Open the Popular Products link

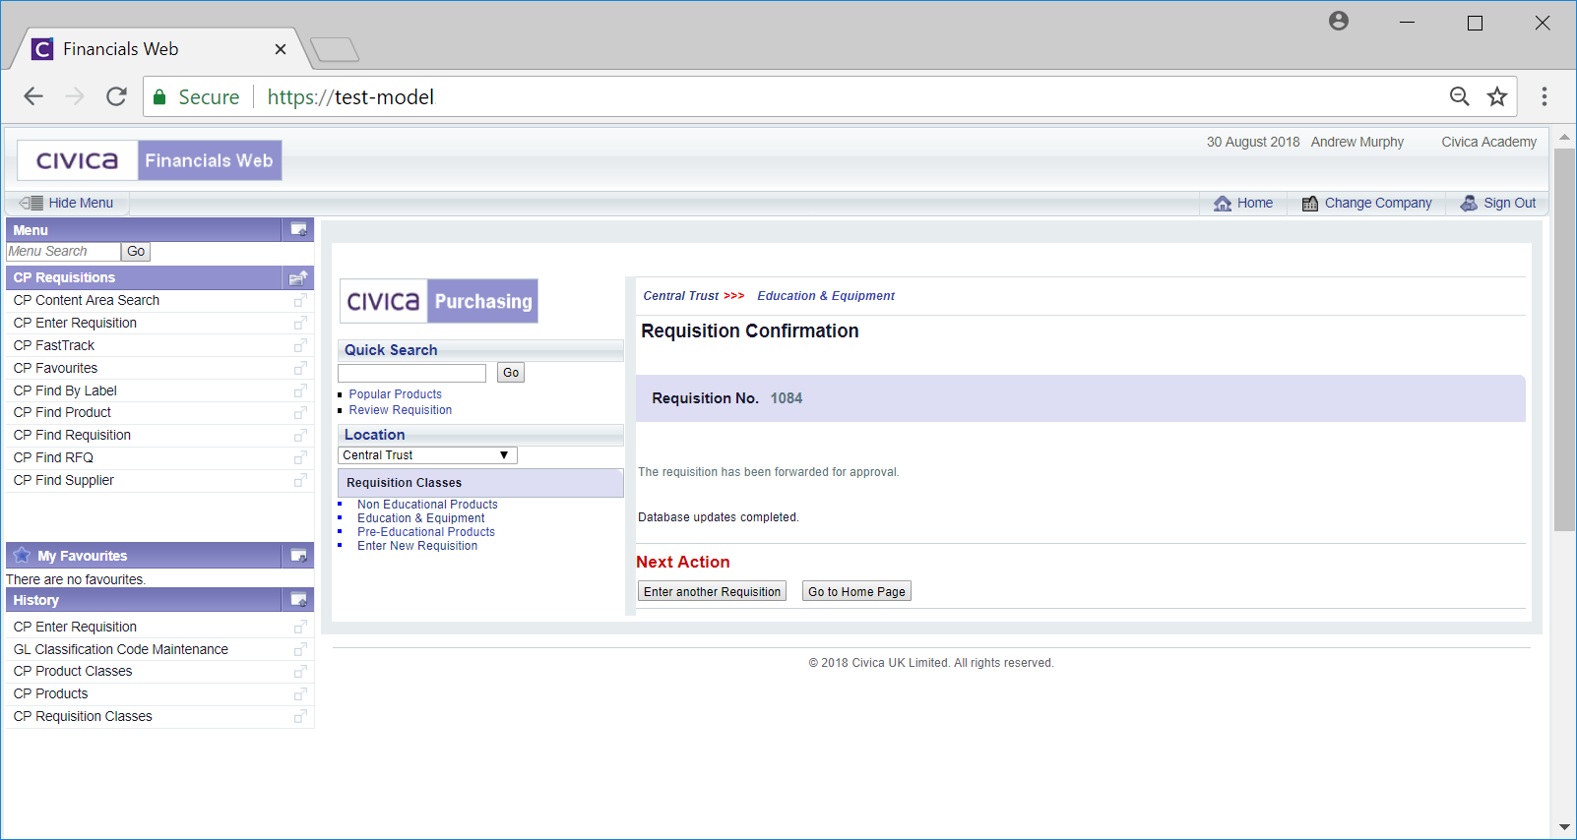click(396, 394)
